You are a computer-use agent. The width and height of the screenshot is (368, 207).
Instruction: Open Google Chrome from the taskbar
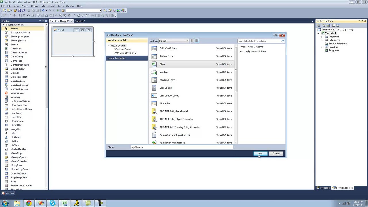tap(29, 203)
